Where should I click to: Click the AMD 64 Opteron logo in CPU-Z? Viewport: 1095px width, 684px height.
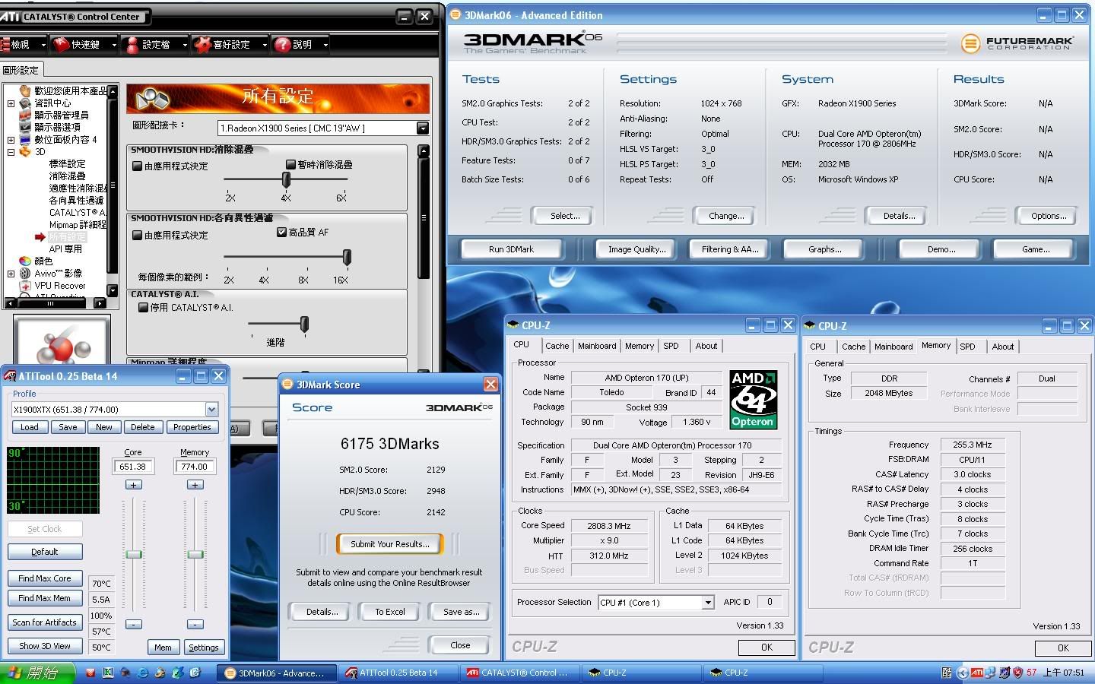(x=752, y=400)
